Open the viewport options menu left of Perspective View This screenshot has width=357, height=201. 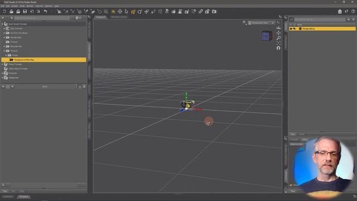(244, 22)
